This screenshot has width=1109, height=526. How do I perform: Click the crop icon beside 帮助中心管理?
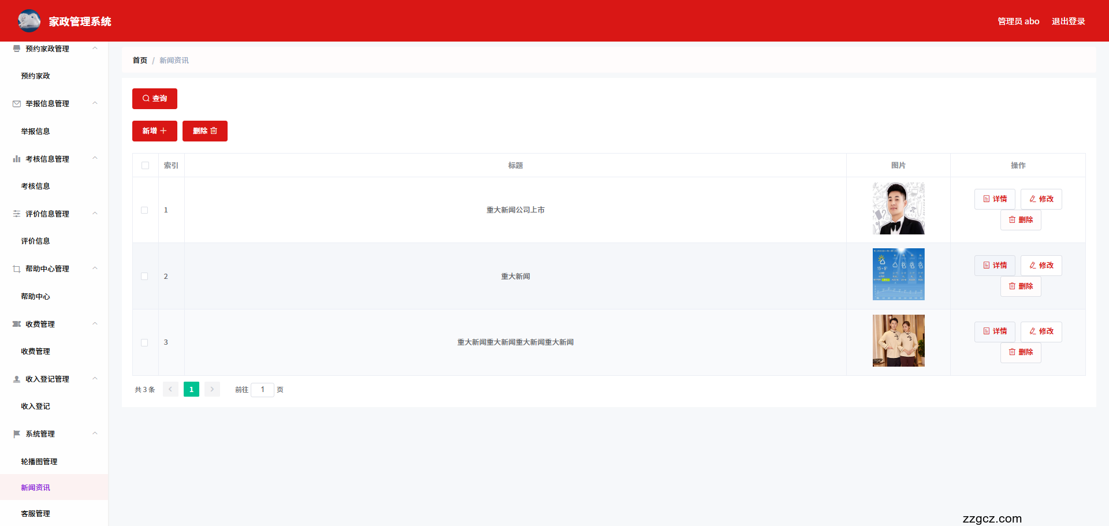point(17,269)
